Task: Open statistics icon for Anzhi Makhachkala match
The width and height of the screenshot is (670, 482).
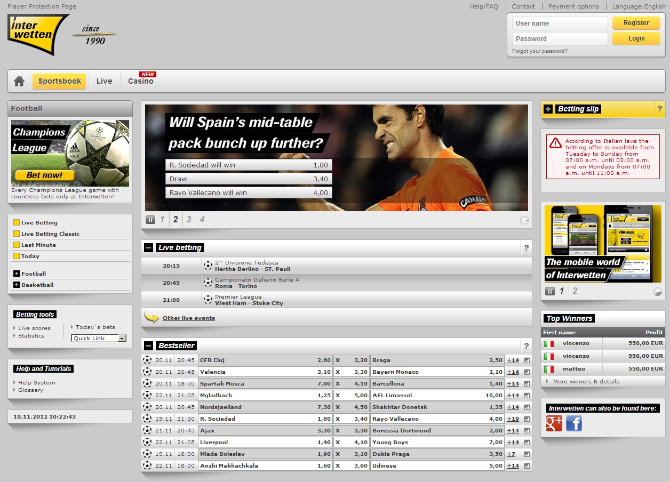Action: (x=527, y=465)
